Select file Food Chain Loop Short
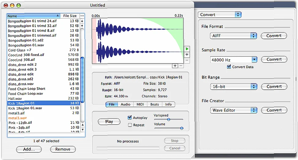298x160 pixels. tap(43, 89)
